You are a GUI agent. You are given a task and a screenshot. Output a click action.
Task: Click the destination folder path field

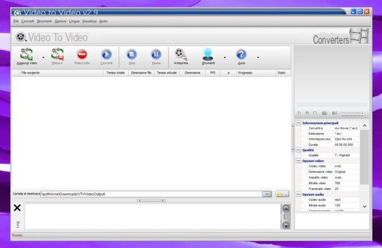[151, 194]
